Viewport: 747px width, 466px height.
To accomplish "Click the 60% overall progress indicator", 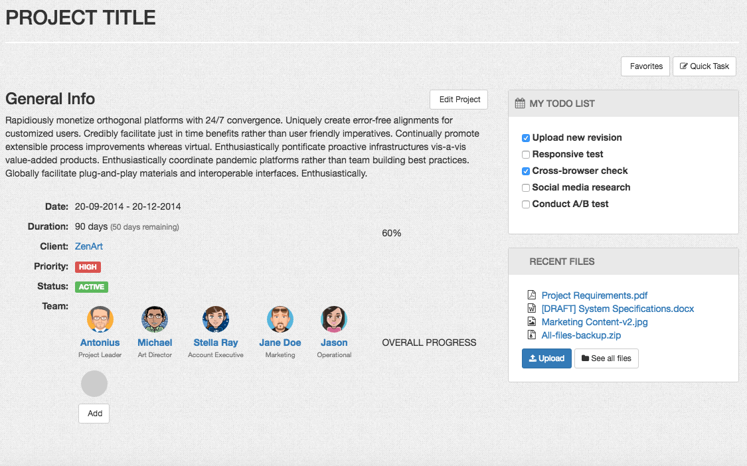I will point(391,233).
